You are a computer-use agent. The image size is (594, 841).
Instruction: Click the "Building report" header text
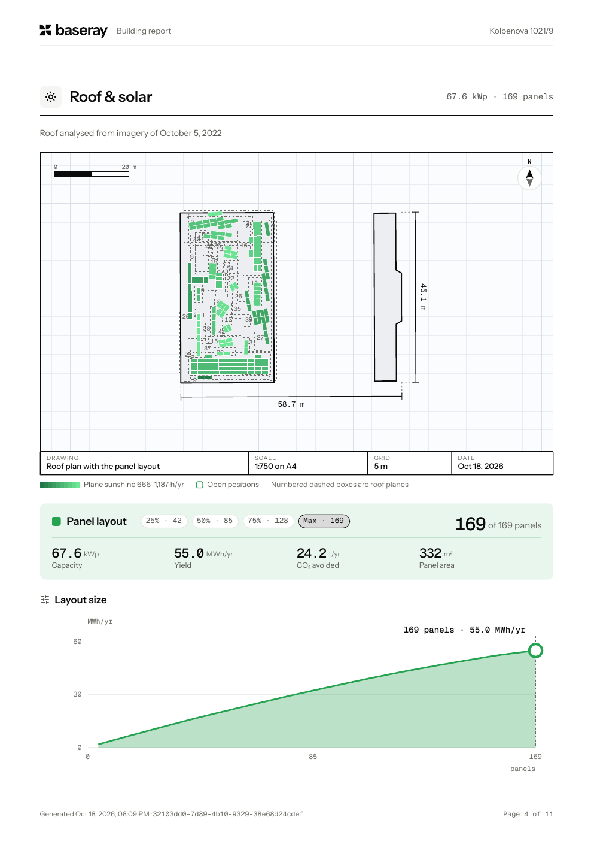[x=144, y=31]
